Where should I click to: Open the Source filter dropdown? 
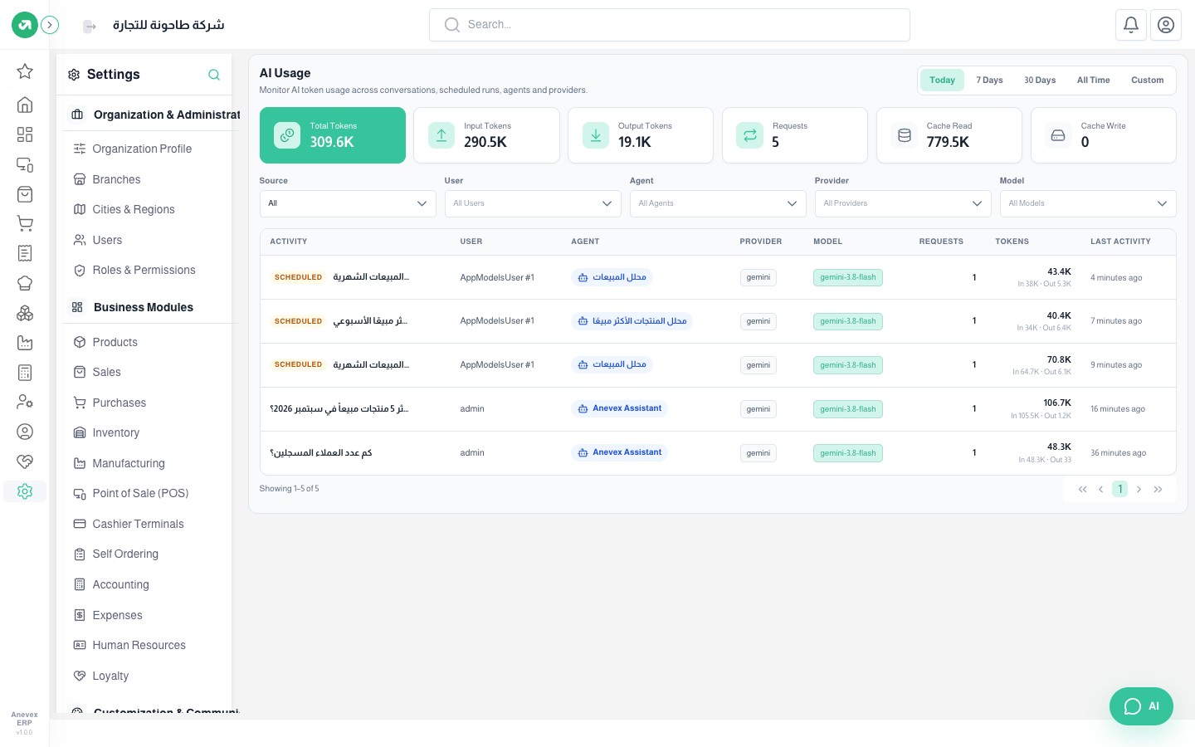(348, 203)
